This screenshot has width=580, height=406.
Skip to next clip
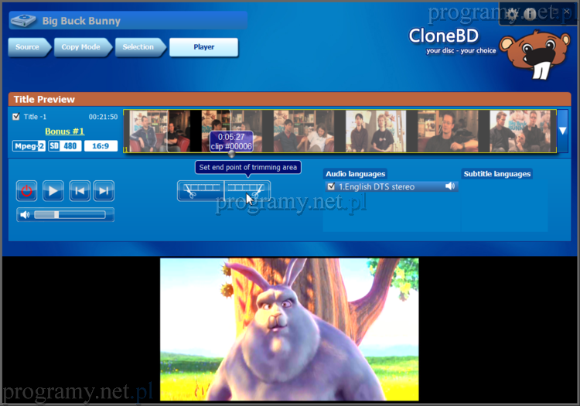point(104,190)
